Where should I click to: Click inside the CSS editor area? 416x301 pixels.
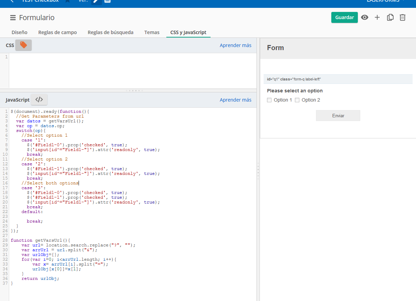tap(133, 71)
